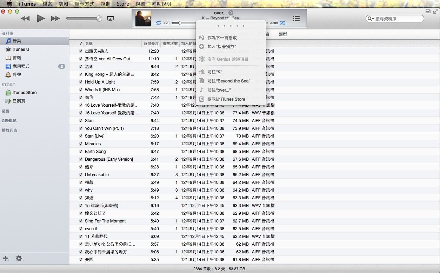Skip to the next track
Screen dimensions: 440x273
pos(55,19)
